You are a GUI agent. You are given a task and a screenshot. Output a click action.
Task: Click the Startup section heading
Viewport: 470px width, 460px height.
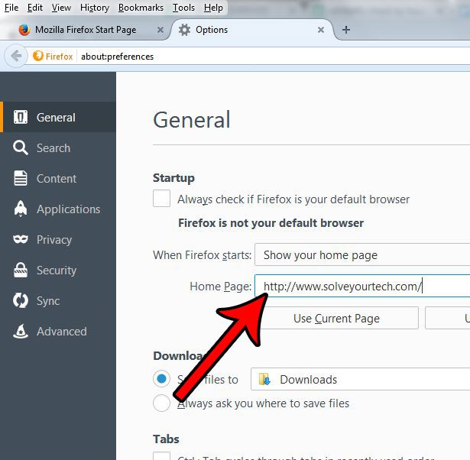[173, 178]
